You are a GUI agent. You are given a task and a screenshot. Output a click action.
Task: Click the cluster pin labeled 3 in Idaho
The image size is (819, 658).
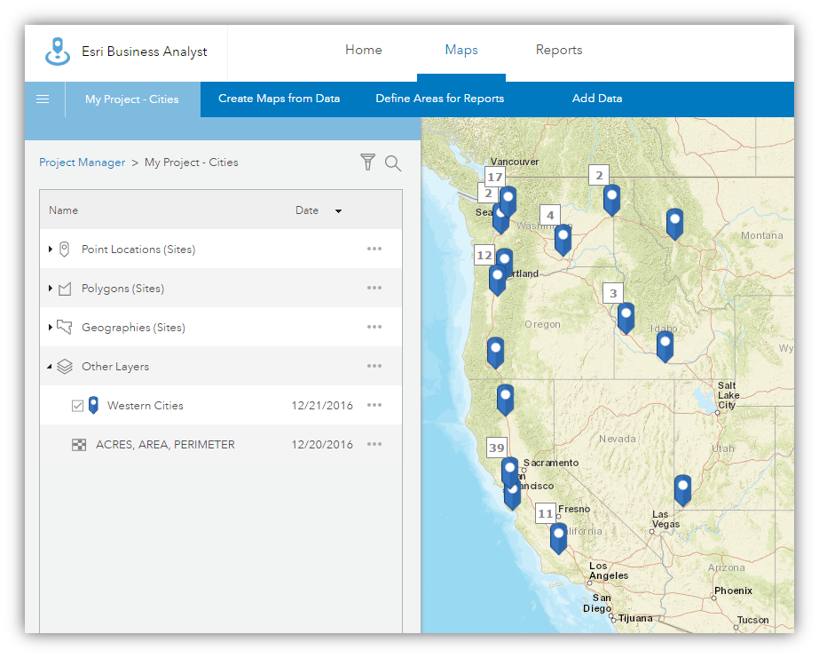(626, 318)
